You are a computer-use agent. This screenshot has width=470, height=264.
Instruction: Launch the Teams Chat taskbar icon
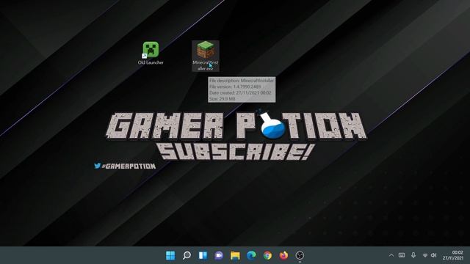point(219,255)
